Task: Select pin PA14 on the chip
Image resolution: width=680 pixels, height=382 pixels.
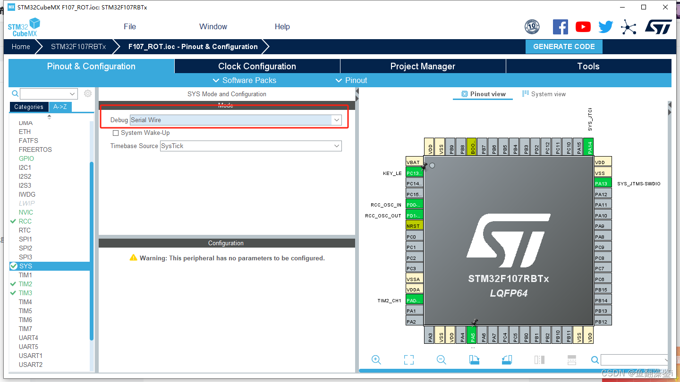Action: [588, 147]
